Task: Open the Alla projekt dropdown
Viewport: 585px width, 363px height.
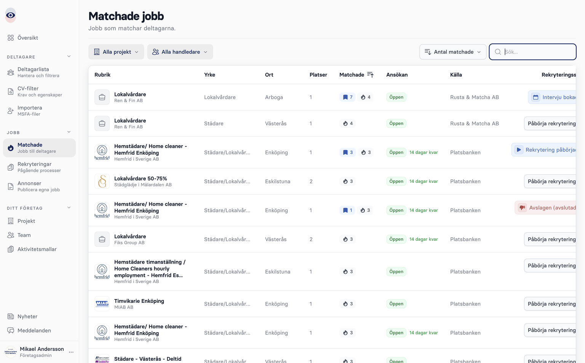Action: pos(116,52)
